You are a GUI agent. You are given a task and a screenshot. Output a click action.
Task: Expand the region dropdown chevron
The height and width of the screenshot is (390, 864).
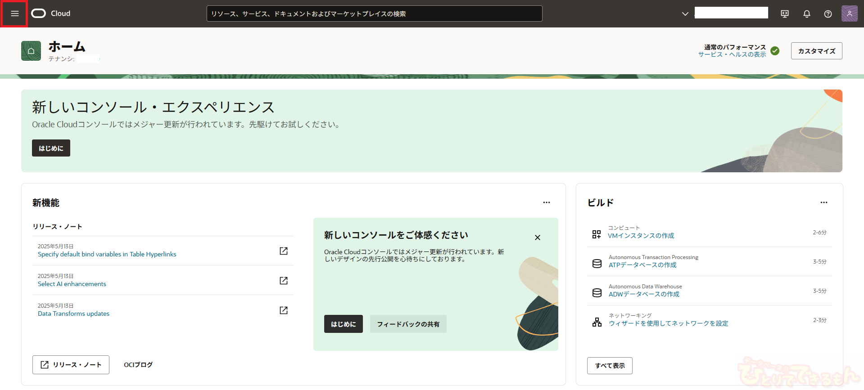coord(685,14)
